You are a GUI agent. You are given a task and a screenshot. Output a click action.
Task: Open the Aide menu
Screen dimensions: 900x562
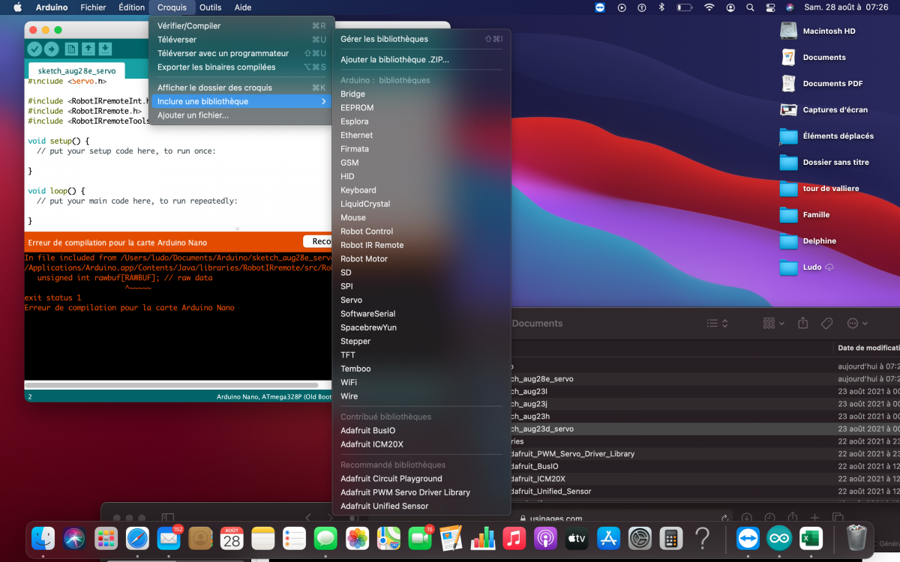coord(243,7)
